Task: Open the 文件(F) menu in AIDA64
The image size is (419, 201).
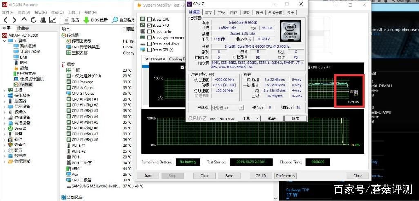Action: (8, 12)
